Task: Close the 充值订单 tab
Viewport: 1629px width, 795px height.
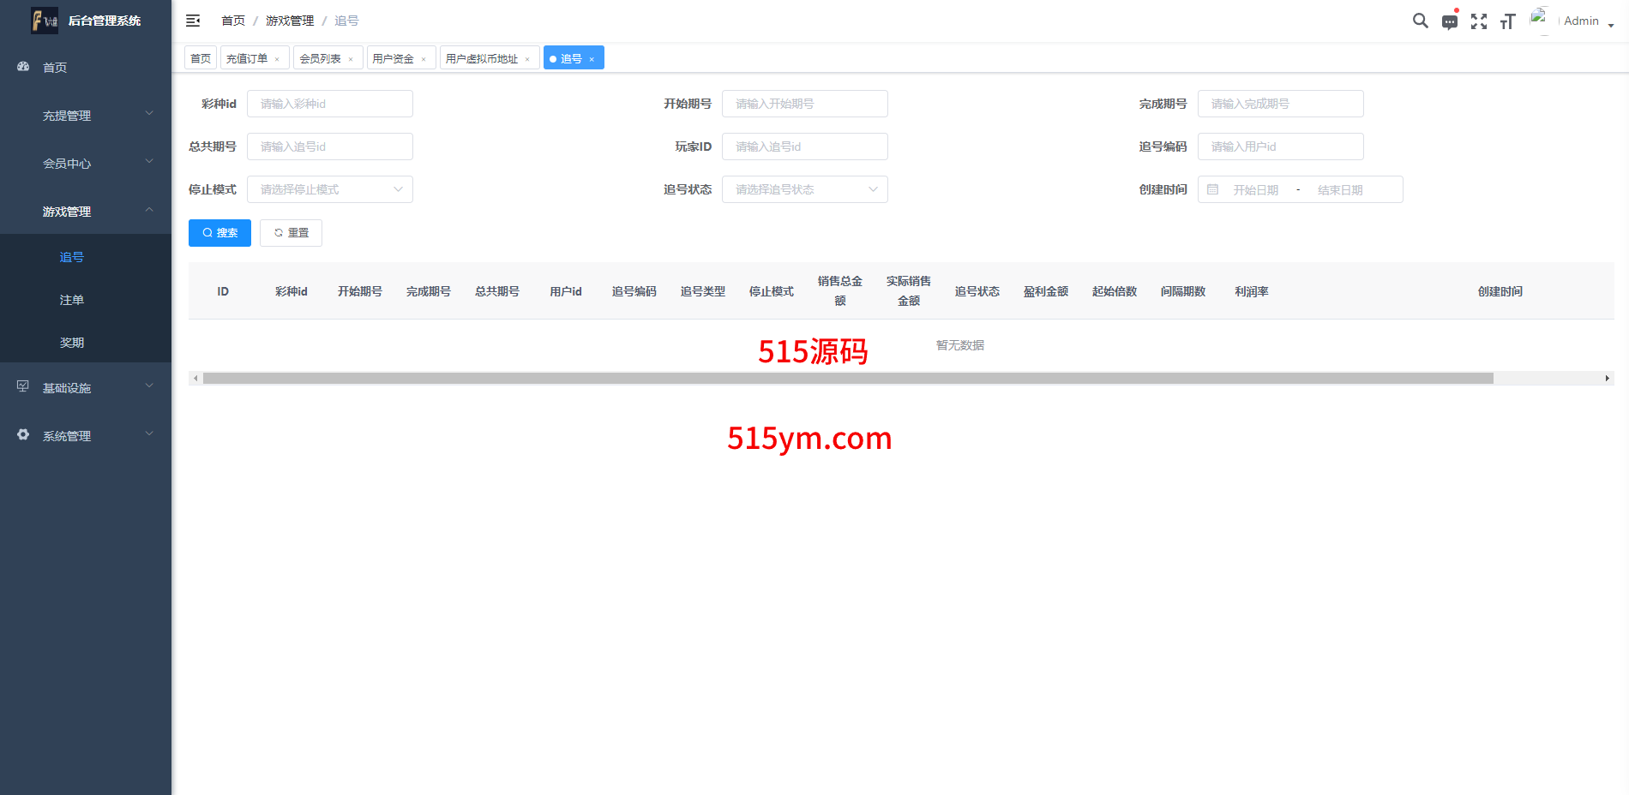Action: pos(277,59)
